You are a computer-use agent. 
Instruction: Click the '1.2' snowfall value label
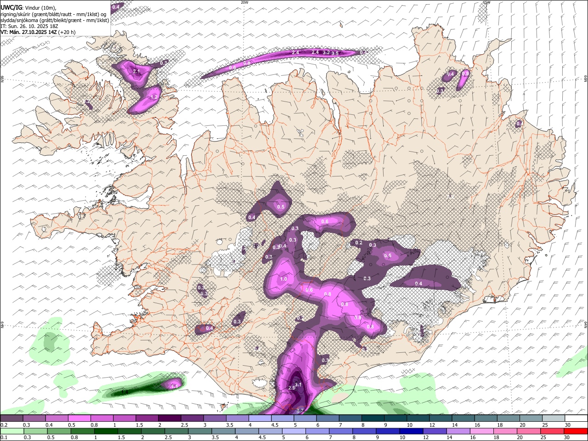(154, 97)
